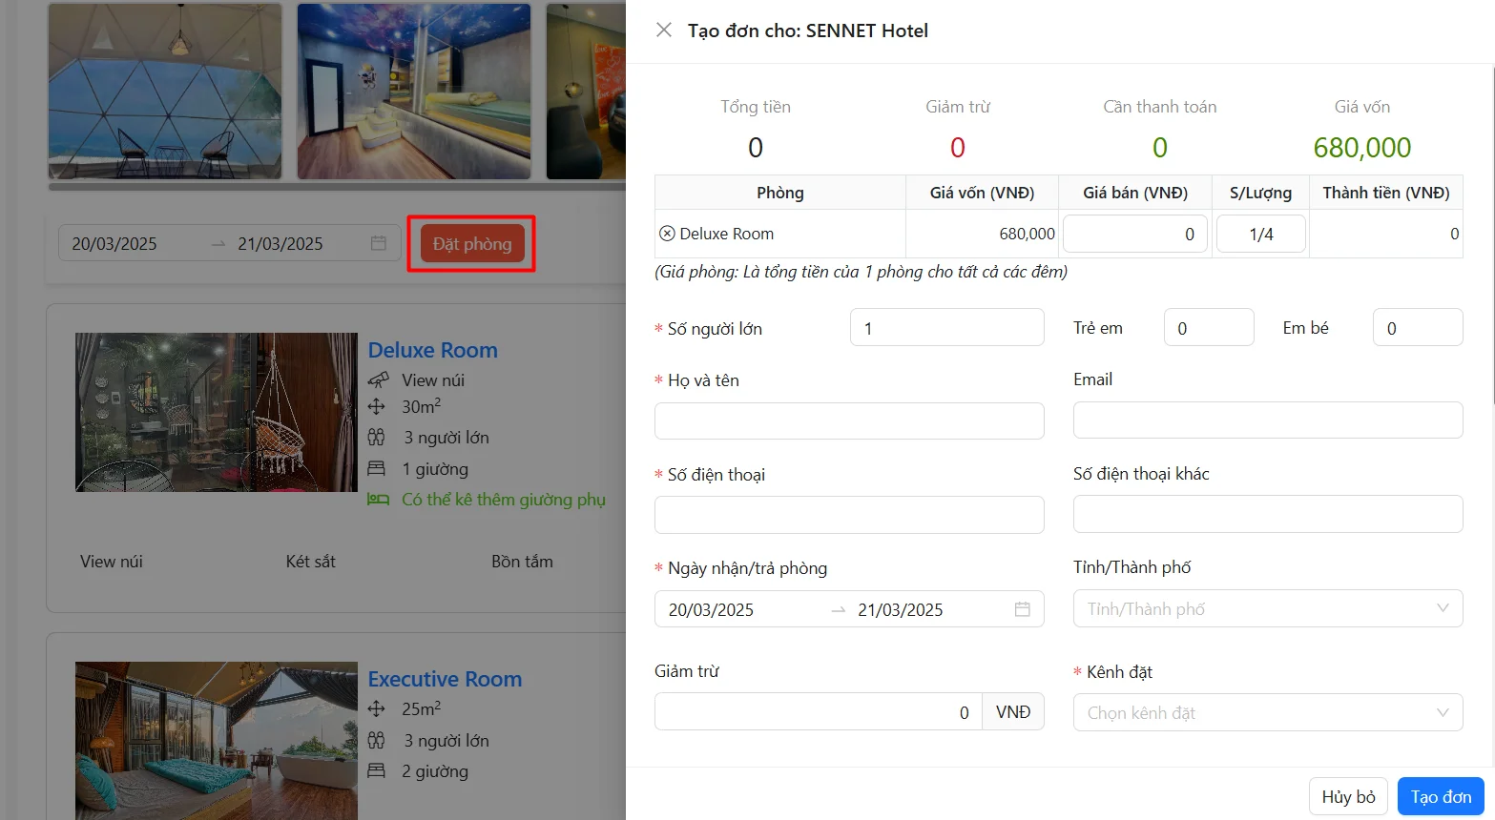Click the 30m² room size icon
1495x820 pixels.
pos(377,406)
